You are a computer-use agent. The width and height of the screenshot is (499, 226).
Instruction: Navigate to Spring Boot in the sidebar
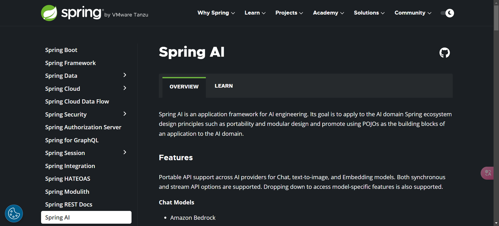click(61, 50)
